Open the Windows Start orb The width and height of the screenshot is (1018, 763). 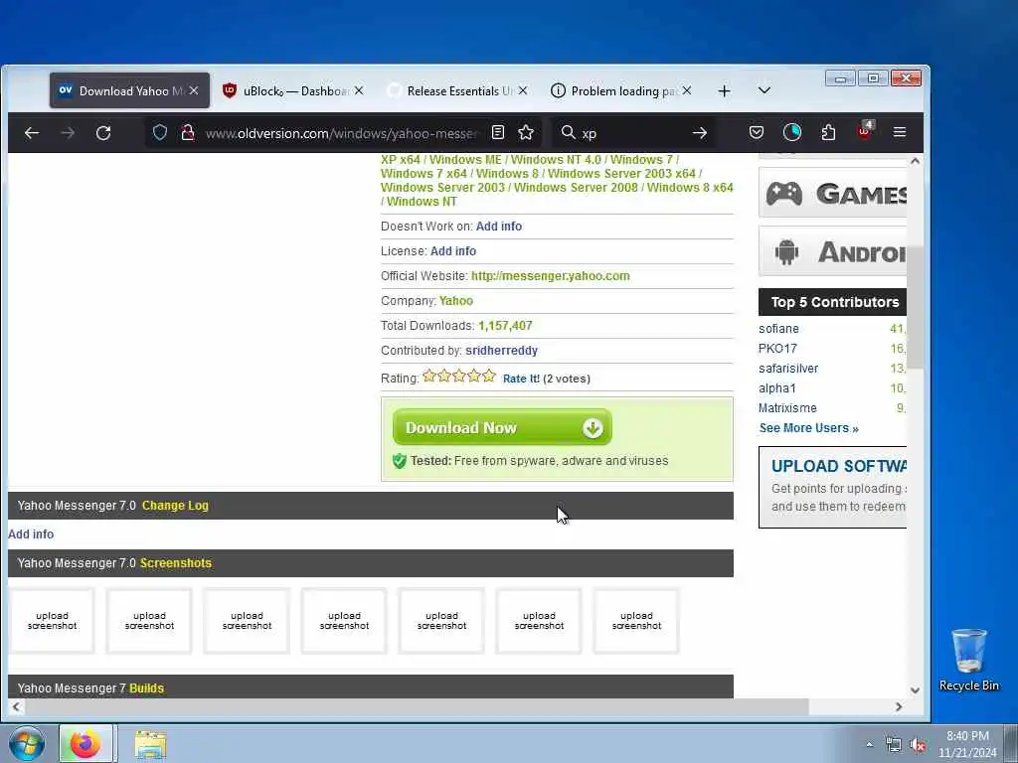pos(27,743)
